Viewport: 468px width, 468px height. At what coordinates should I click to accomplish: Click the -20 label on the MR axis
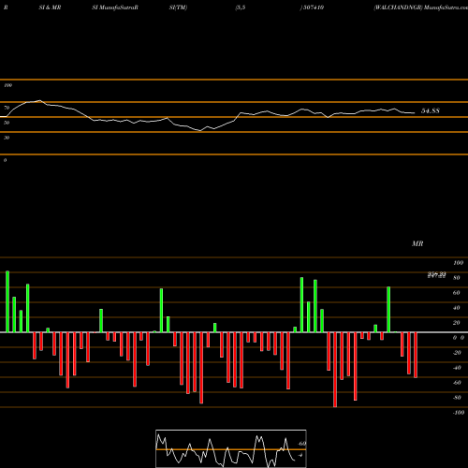pyautogui.click(x=457, y=353)
